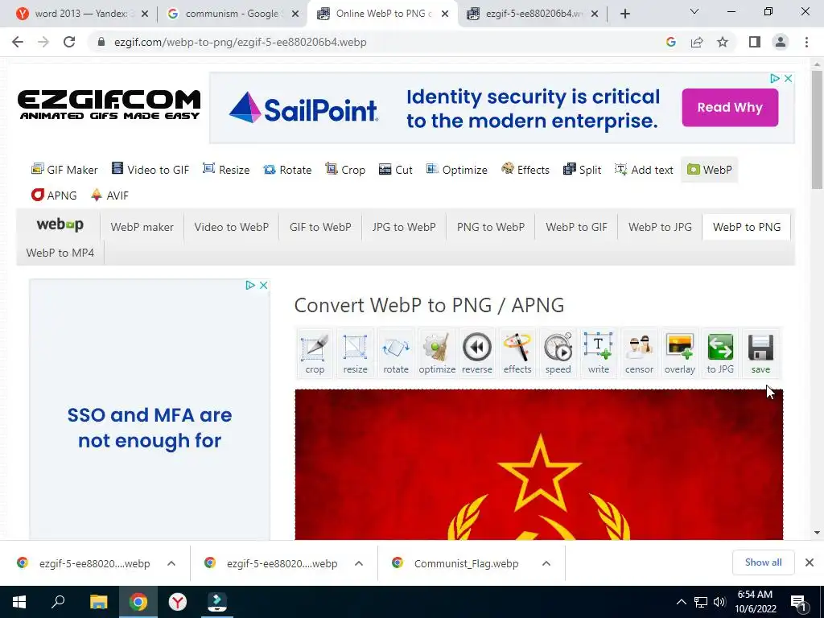Click the reverse tool icon

tap(477, 352)
